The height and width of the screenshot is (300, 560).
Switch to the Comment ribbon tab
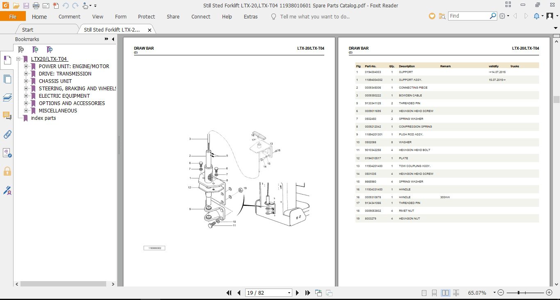69,17
